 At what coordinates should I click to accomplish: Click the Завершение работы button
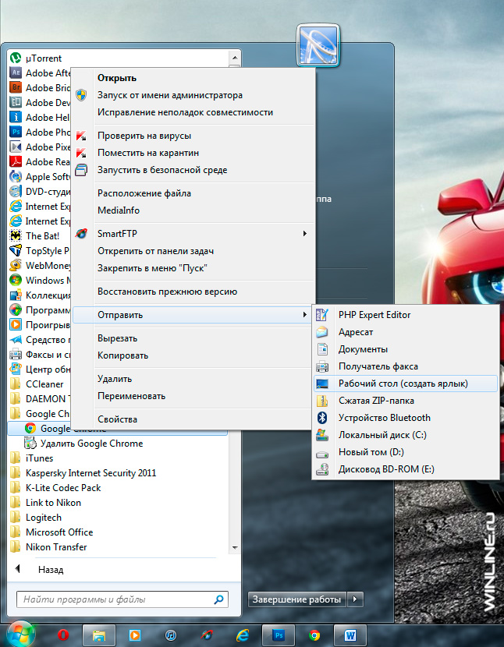click(297, 599)
